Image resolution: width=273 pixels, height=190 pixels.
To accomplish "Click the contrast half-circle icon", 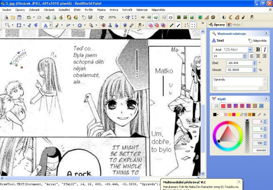I will pyautogui.click(x=224, y=17).
